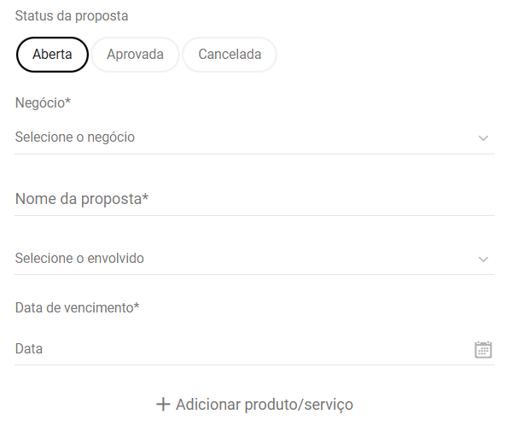Open the calendar date picker icon
This screenshot has width=518, height=426.
[483, 349]
